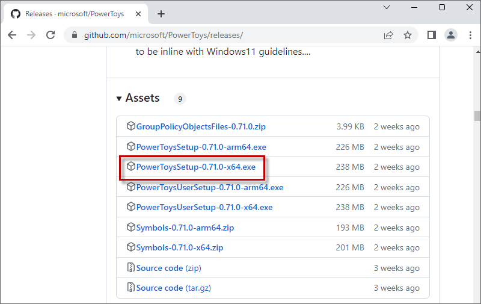This screenshot has height=304, width=481.
Task: Click the Share this page icon
Action: (x=388, y=35)
